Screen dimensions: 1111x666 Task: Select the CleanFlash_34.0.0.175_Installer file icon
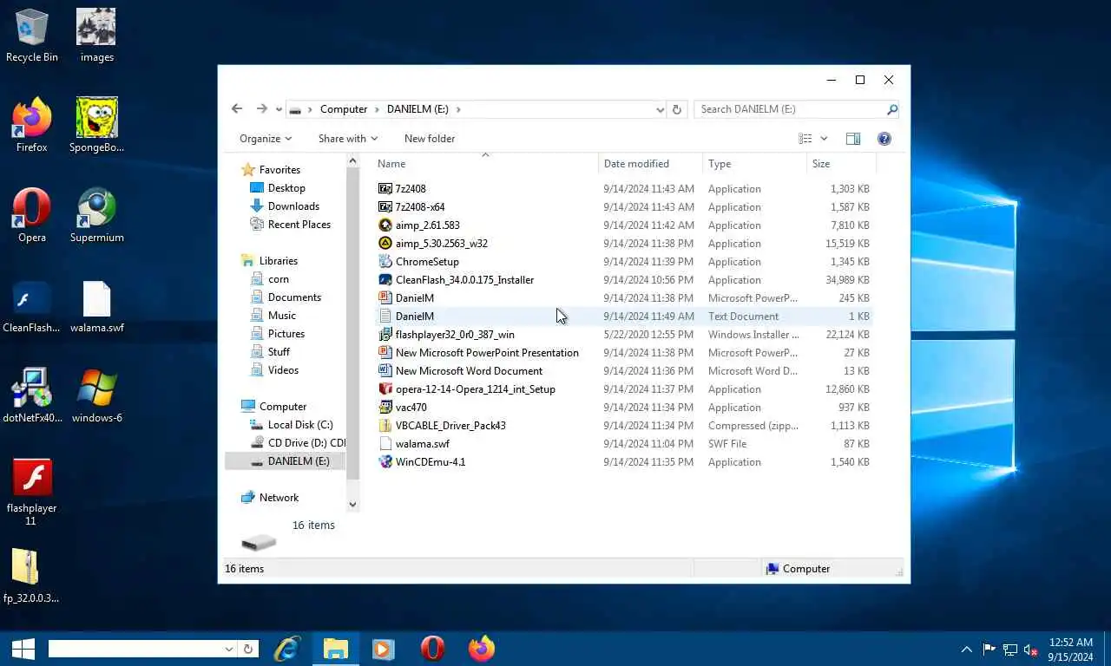[386, 280]
